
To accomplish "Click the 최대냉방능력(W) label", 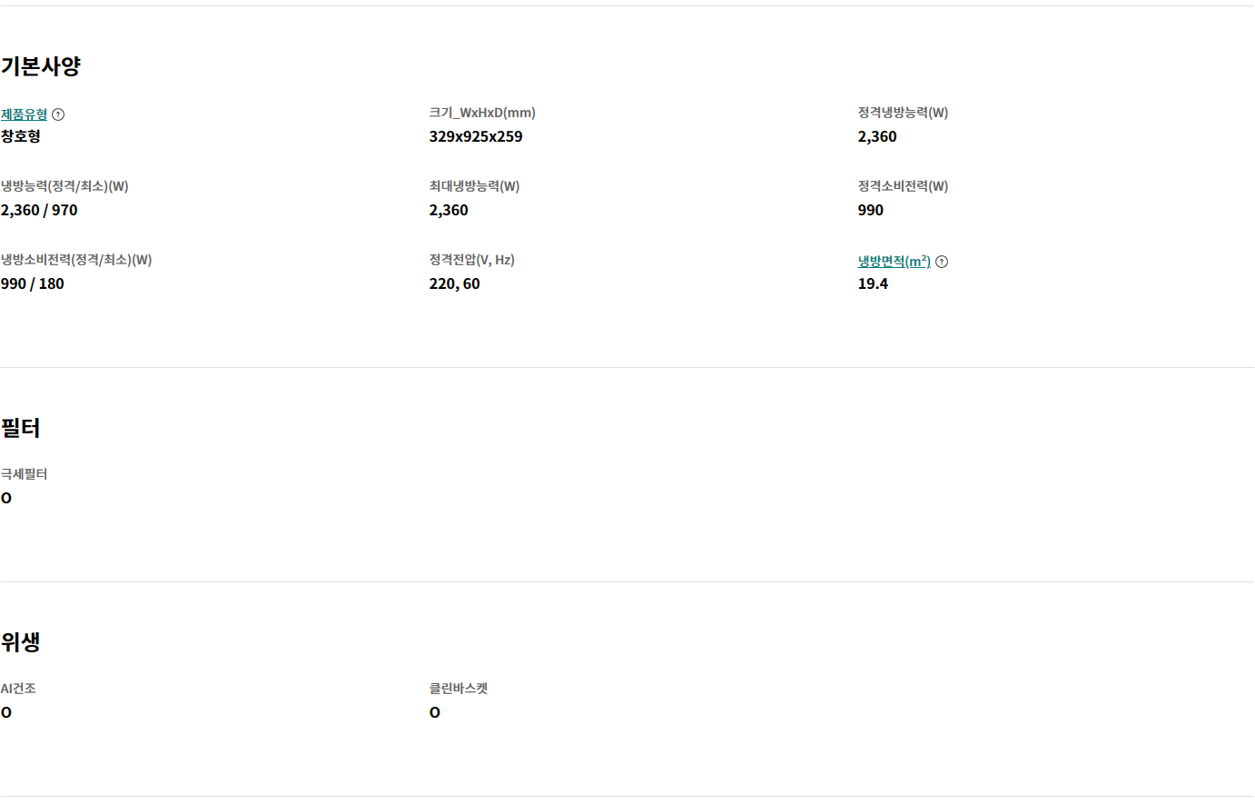I will (x=474, y=186).
